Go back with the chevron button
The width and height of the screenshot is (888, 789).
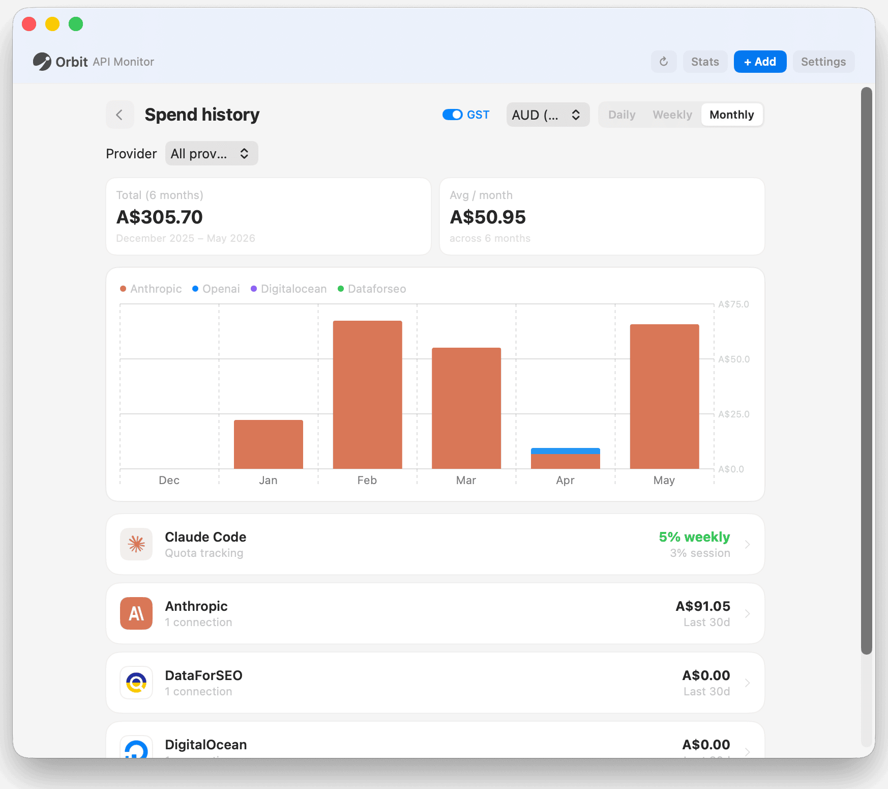point(120,115)
